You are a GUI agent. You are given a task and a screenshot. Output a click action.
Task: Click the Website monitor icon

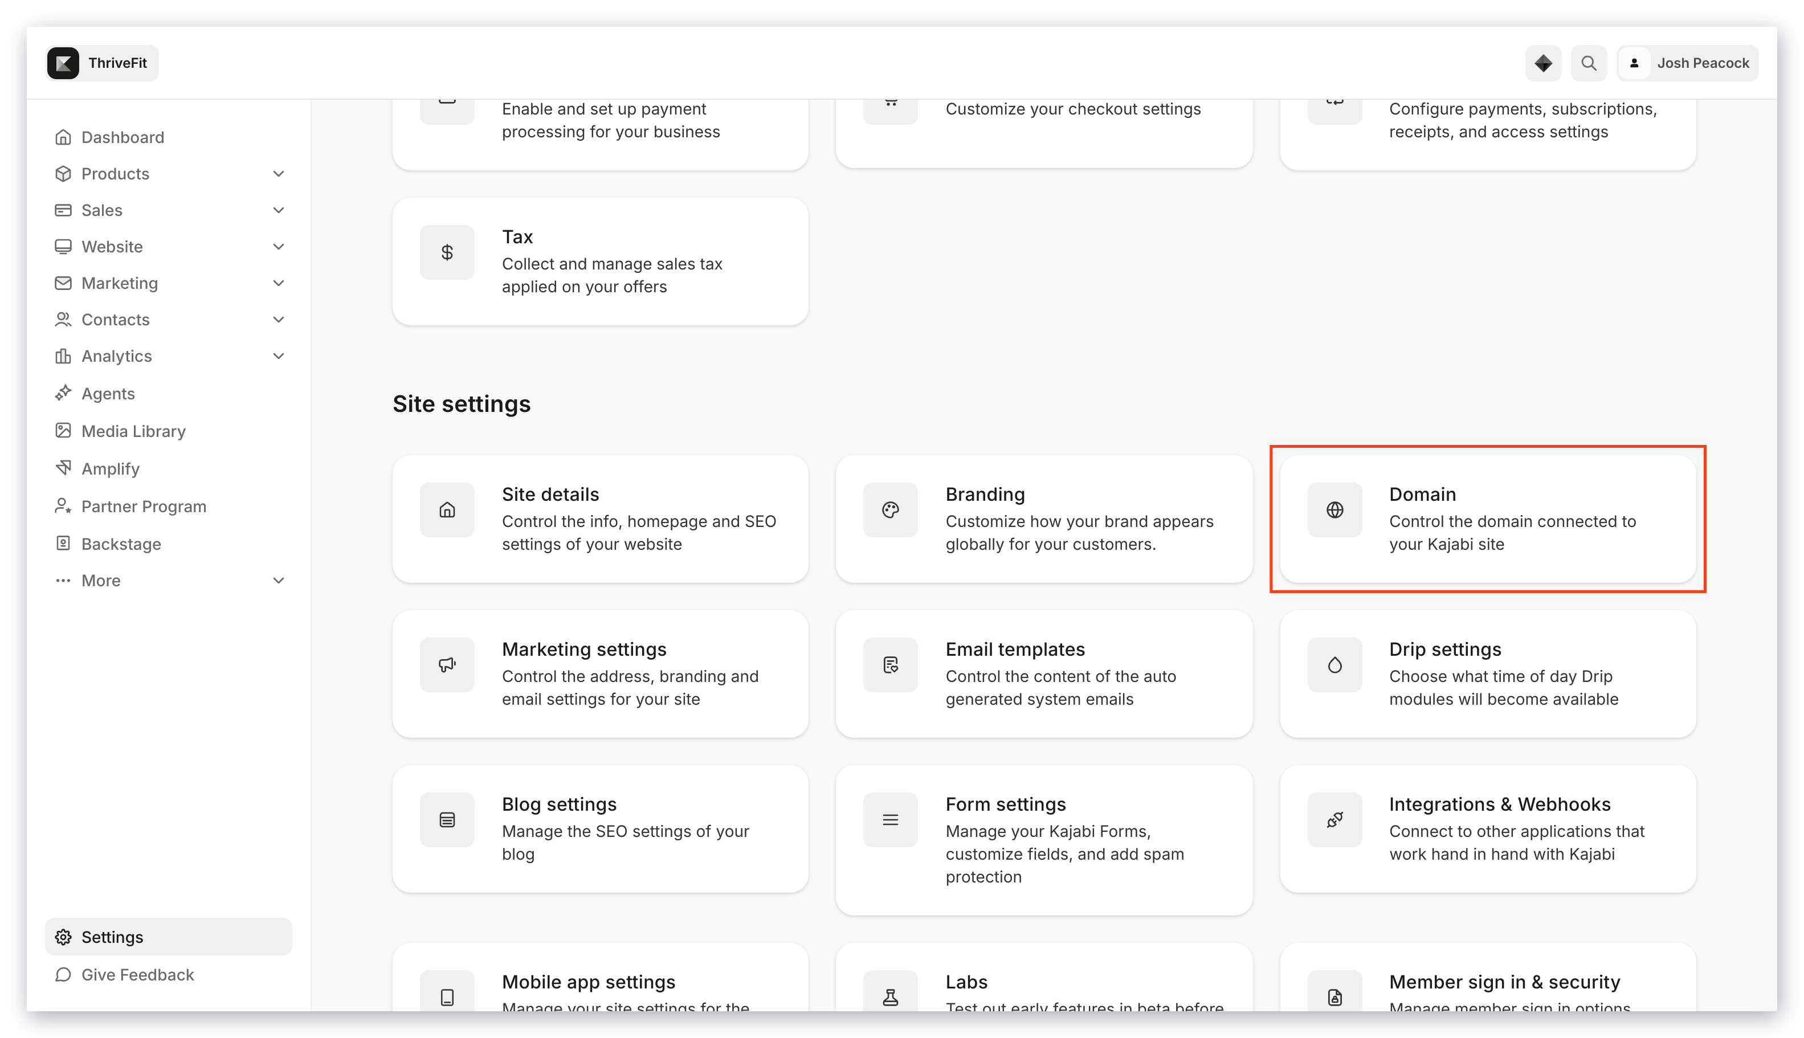coord(63,246)
